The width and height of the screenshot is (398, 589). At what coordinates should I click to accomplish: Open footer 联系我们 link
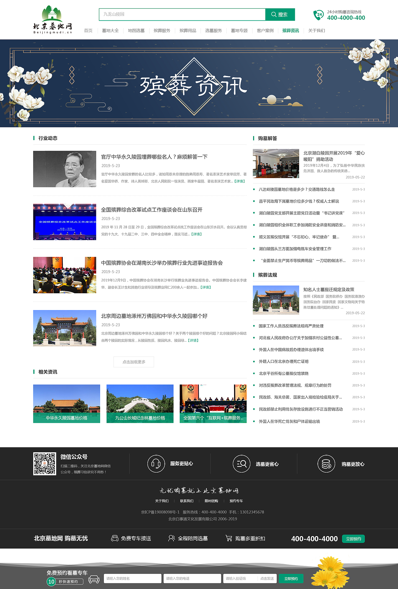pyautogui.click(x=187, y=501)
